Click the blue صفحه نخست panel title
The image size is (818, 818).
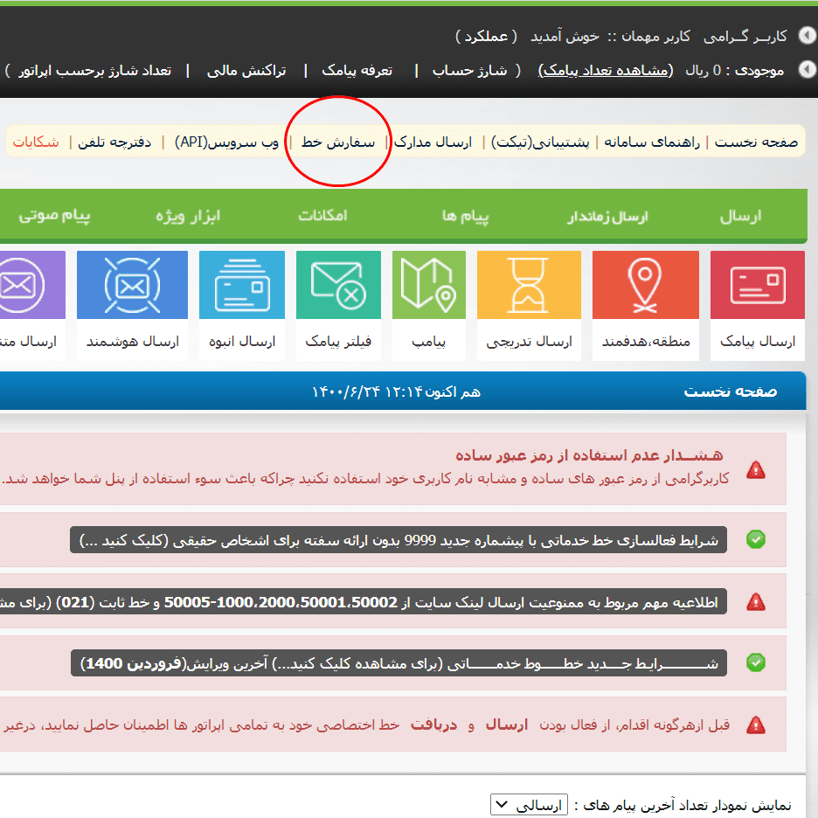pyautogui.click(x=731, y=392)
